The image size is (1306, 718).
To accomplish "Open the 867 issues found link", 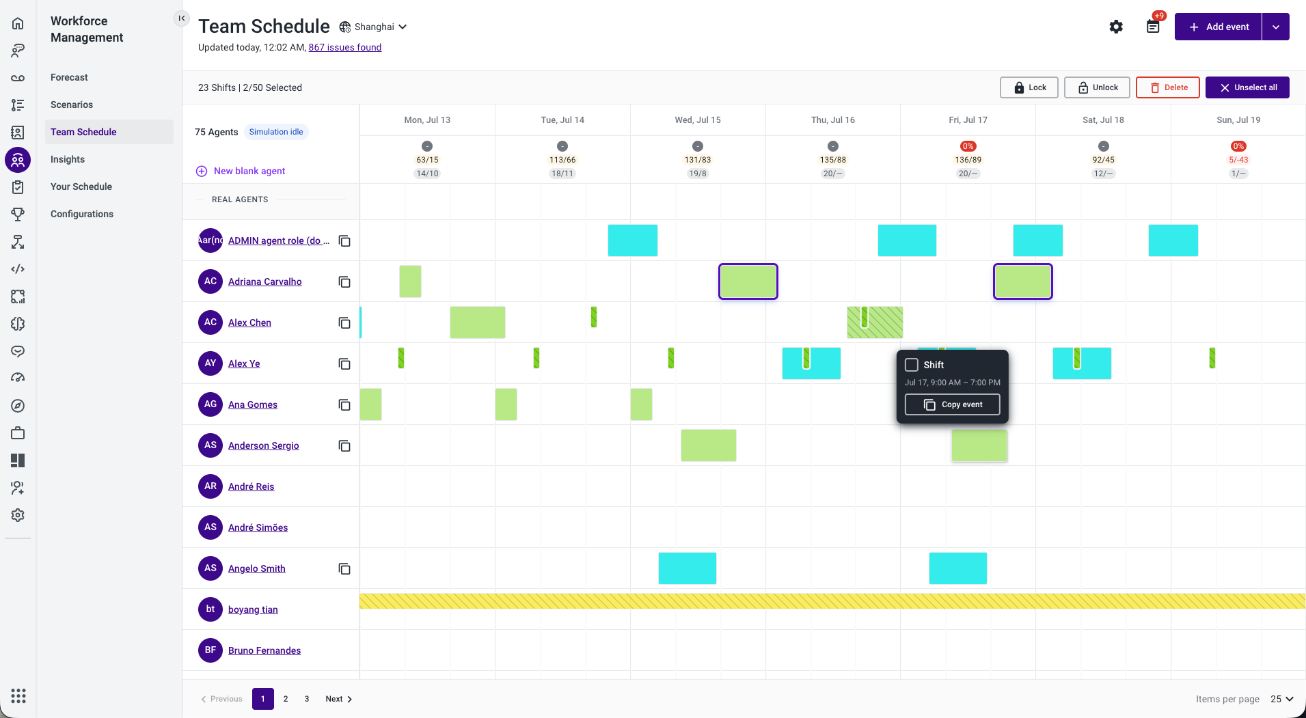I will pyautogui.click(x=345, y=47).
